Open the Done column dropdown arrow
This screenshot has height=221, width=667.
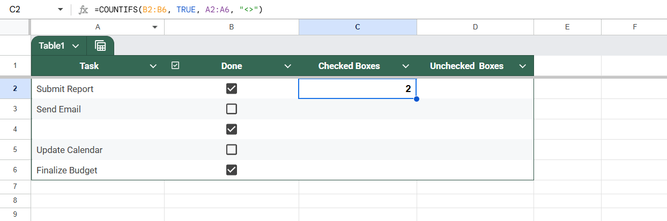point(287,66)
